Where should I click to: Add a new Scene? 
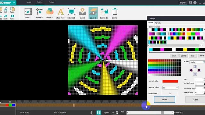coord(104,13)
